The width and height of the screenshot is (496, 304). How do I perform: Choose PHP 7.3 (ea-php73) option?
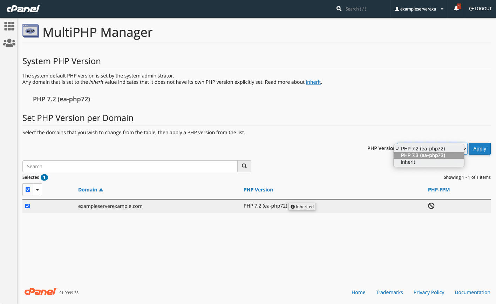(429, 155)
